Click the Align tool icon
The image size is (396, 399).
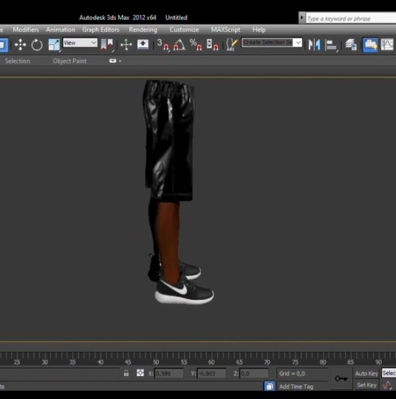(x=331, y=45)
